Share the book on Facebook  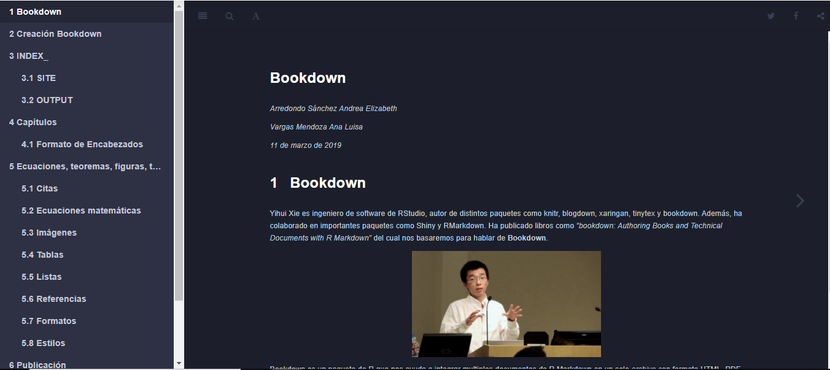pos(796,17)
